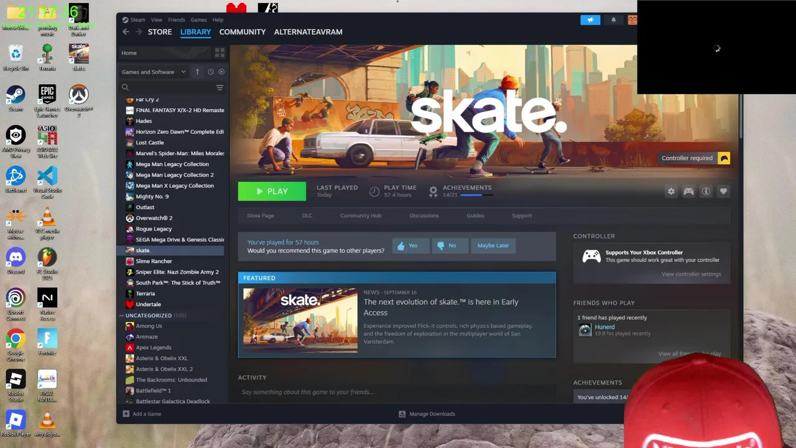The height and width of the screenshot is (448, 796).
Task: Open the Games and Software dropdown
Action: (154, 72)
